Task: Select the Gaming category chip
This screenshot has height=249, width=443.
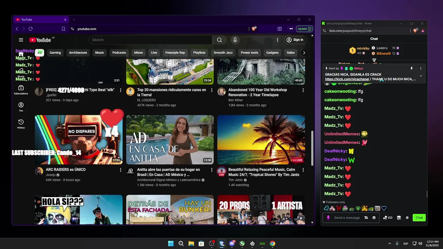Action: click(x=55, y=53)
